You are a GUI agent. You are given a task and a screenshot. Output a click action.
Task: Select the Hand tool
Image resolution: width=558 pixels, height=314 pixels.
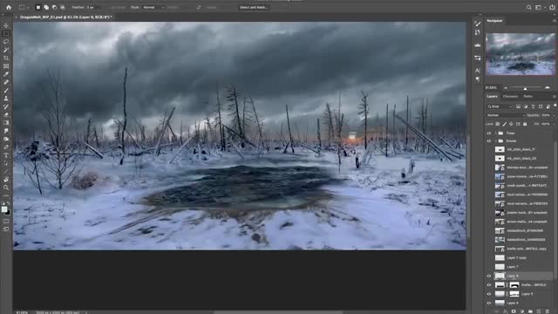(x=6, y=180)
